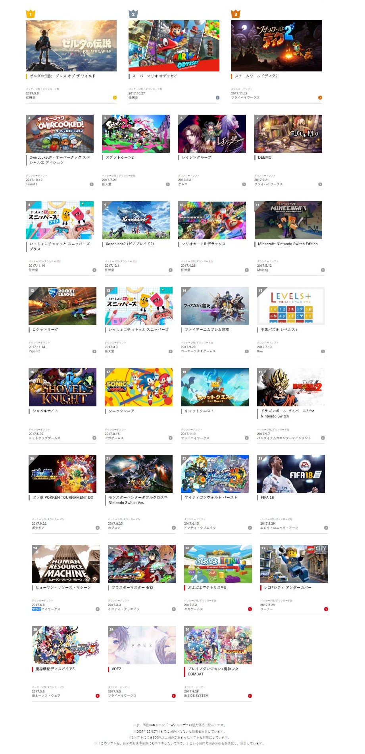
Task: Click the yellow arrow icon under Zelda entry
Action: (115, 97)
